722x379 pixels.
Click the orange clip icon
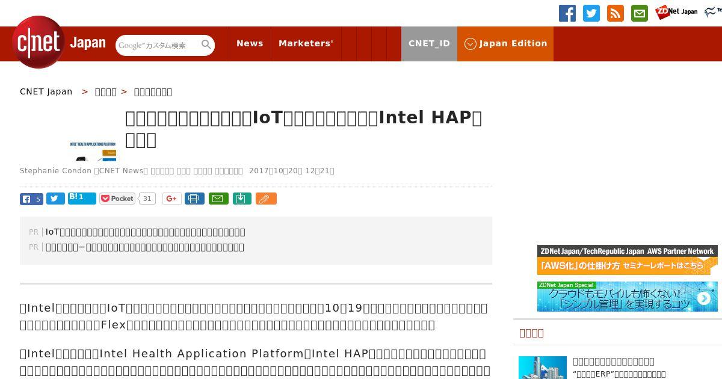266,199
